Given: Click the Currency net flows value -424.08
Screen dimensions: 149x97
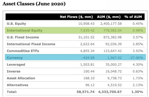Looking at the screenshot, I should [x=88, y=58].
